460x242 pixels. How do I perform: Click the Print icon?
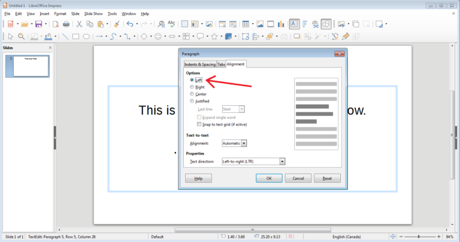point(66,24)
